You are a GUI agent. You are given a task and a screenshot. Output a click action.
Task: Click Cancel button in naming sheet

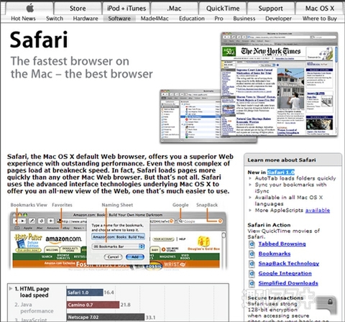(113, 257)
